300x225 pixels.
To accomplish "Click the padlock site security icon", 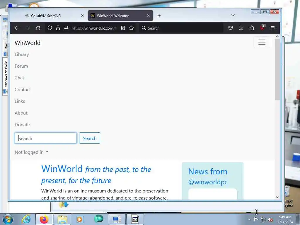I will tap(58, 28).
